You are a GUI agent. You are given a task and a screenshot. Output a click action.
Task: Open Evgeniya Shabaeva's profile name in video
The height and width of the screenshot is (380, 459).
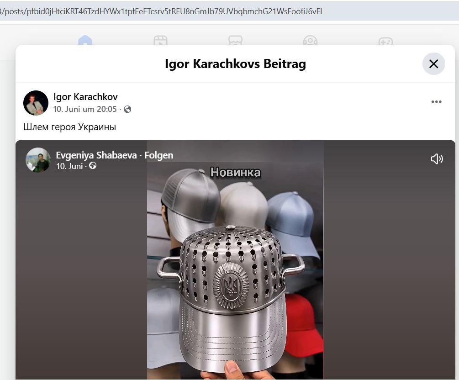[96, 155]
